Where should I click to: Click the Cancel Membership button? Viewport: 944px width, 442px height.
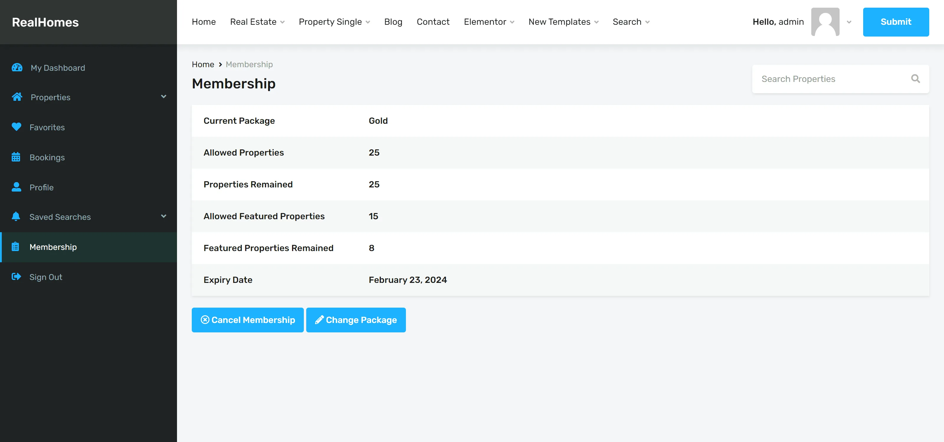click(248, 320)
